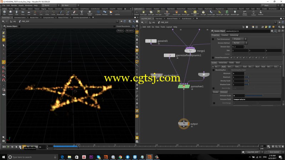Select the merge1 node
The image size is (285, 160).
pyautogui.click(x=190, y=51)
